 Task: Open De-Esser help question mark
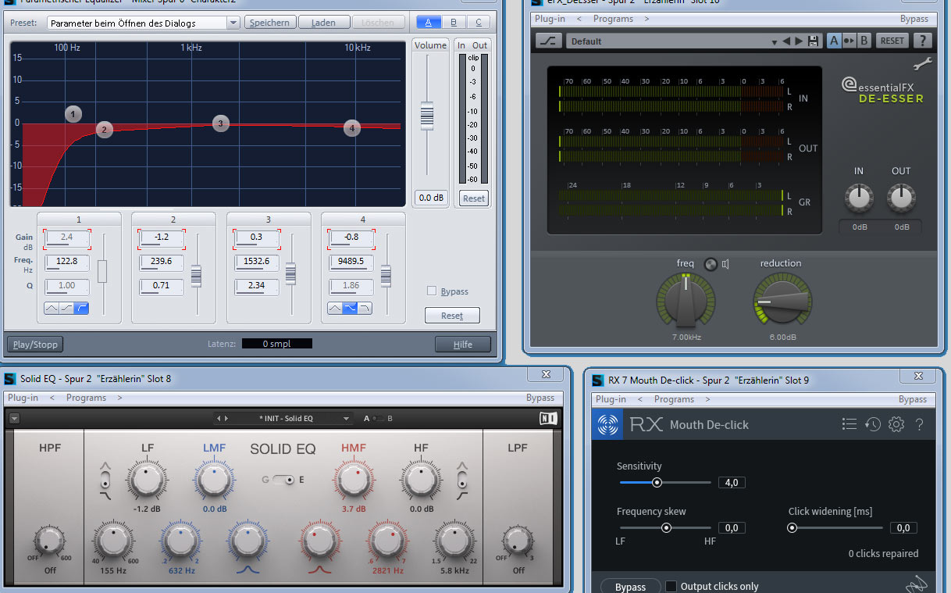click(923, 41)
